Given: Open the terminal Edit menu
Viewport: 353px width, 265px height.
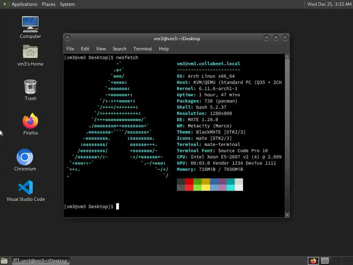Looking at the screenshot, I should click(85, 49).
